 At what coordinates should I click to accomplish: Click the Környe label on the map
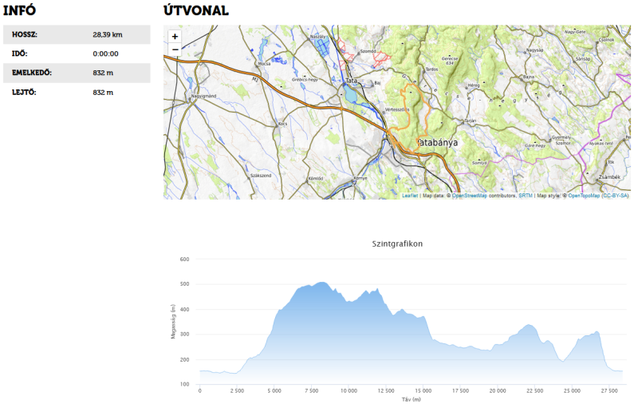coord(360,178)
